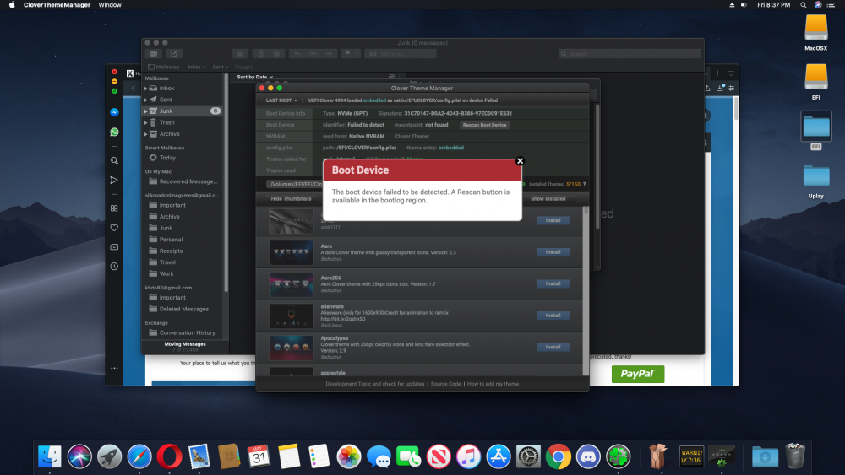
Task: Install the Apocalypse theme
Action: point(553,347)
